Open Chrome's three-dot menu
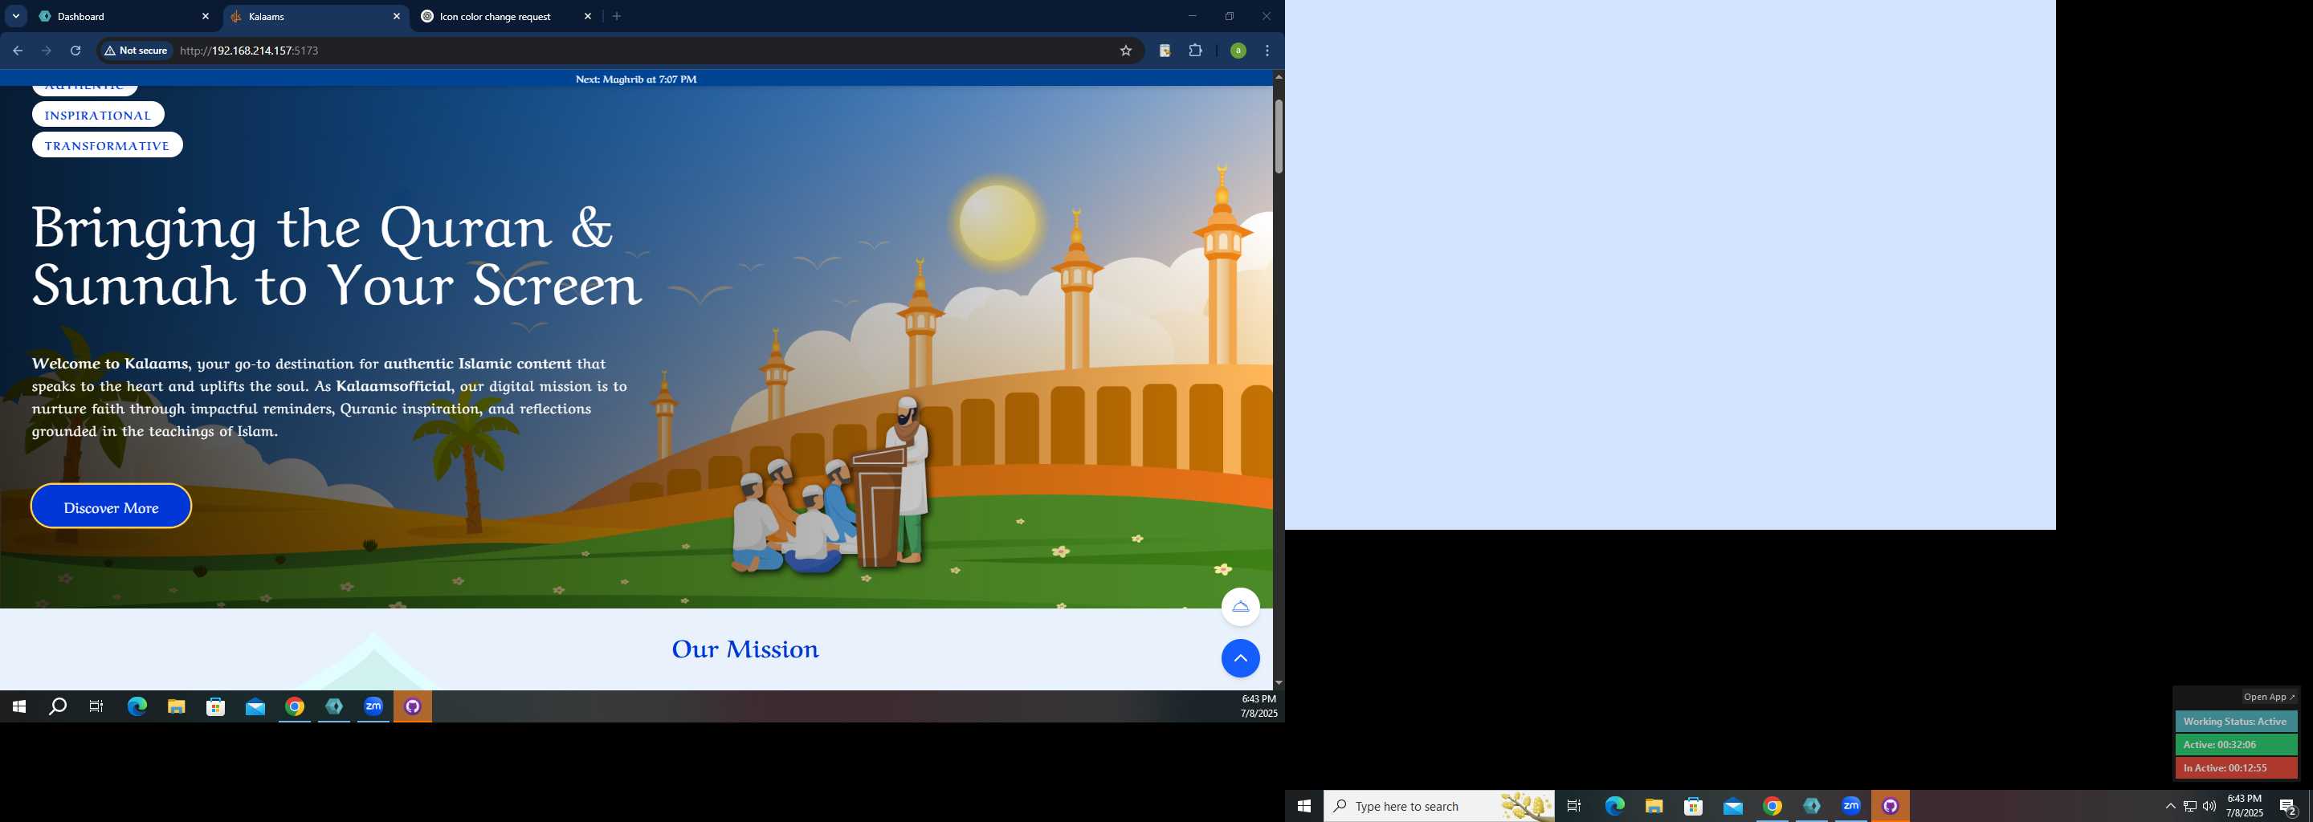This screenshot has width=2313, height=822. 1267,51
